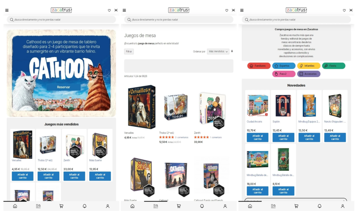The width and height of the screenshot is (357, 215).
Task: Focus search field above Juegos de mesa heading
Action: point(179,20)
